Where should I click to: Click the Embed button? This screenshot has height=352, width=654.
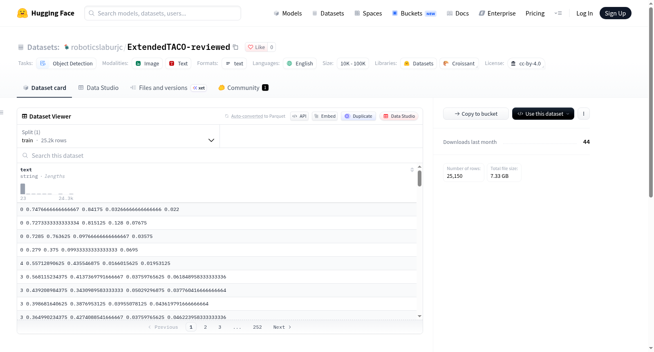point(325,116)
